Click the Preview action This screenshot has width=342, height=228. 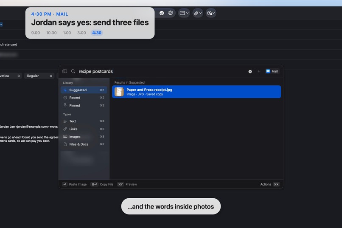[x=127, y=184]
